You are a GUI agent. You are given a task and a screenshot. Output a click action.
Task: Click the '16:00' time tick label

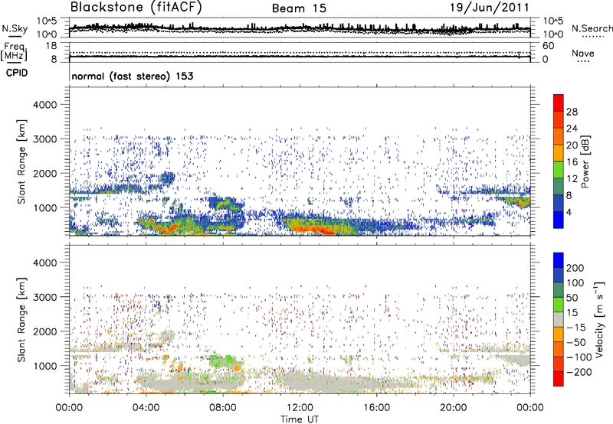(x=376, y=408)
